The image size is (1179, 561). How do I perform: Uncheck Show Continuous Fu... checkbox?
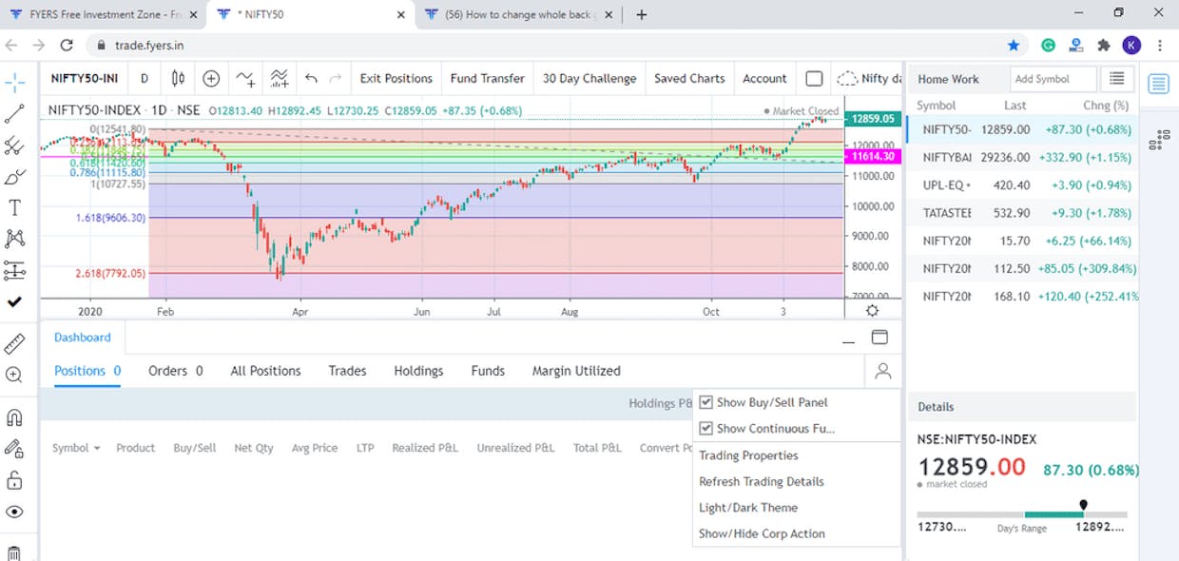tap(705, 428)
